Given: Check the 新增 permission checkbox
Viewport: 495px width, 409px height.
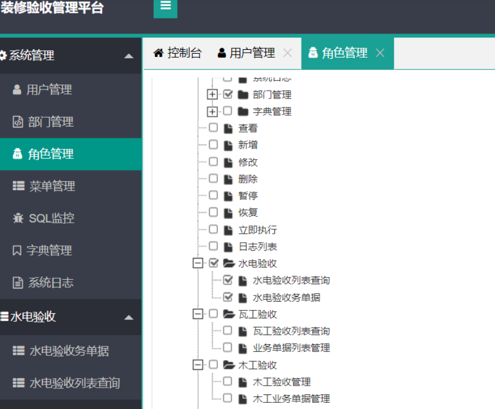Looking at the screenshot, I should tap(213, 145).
